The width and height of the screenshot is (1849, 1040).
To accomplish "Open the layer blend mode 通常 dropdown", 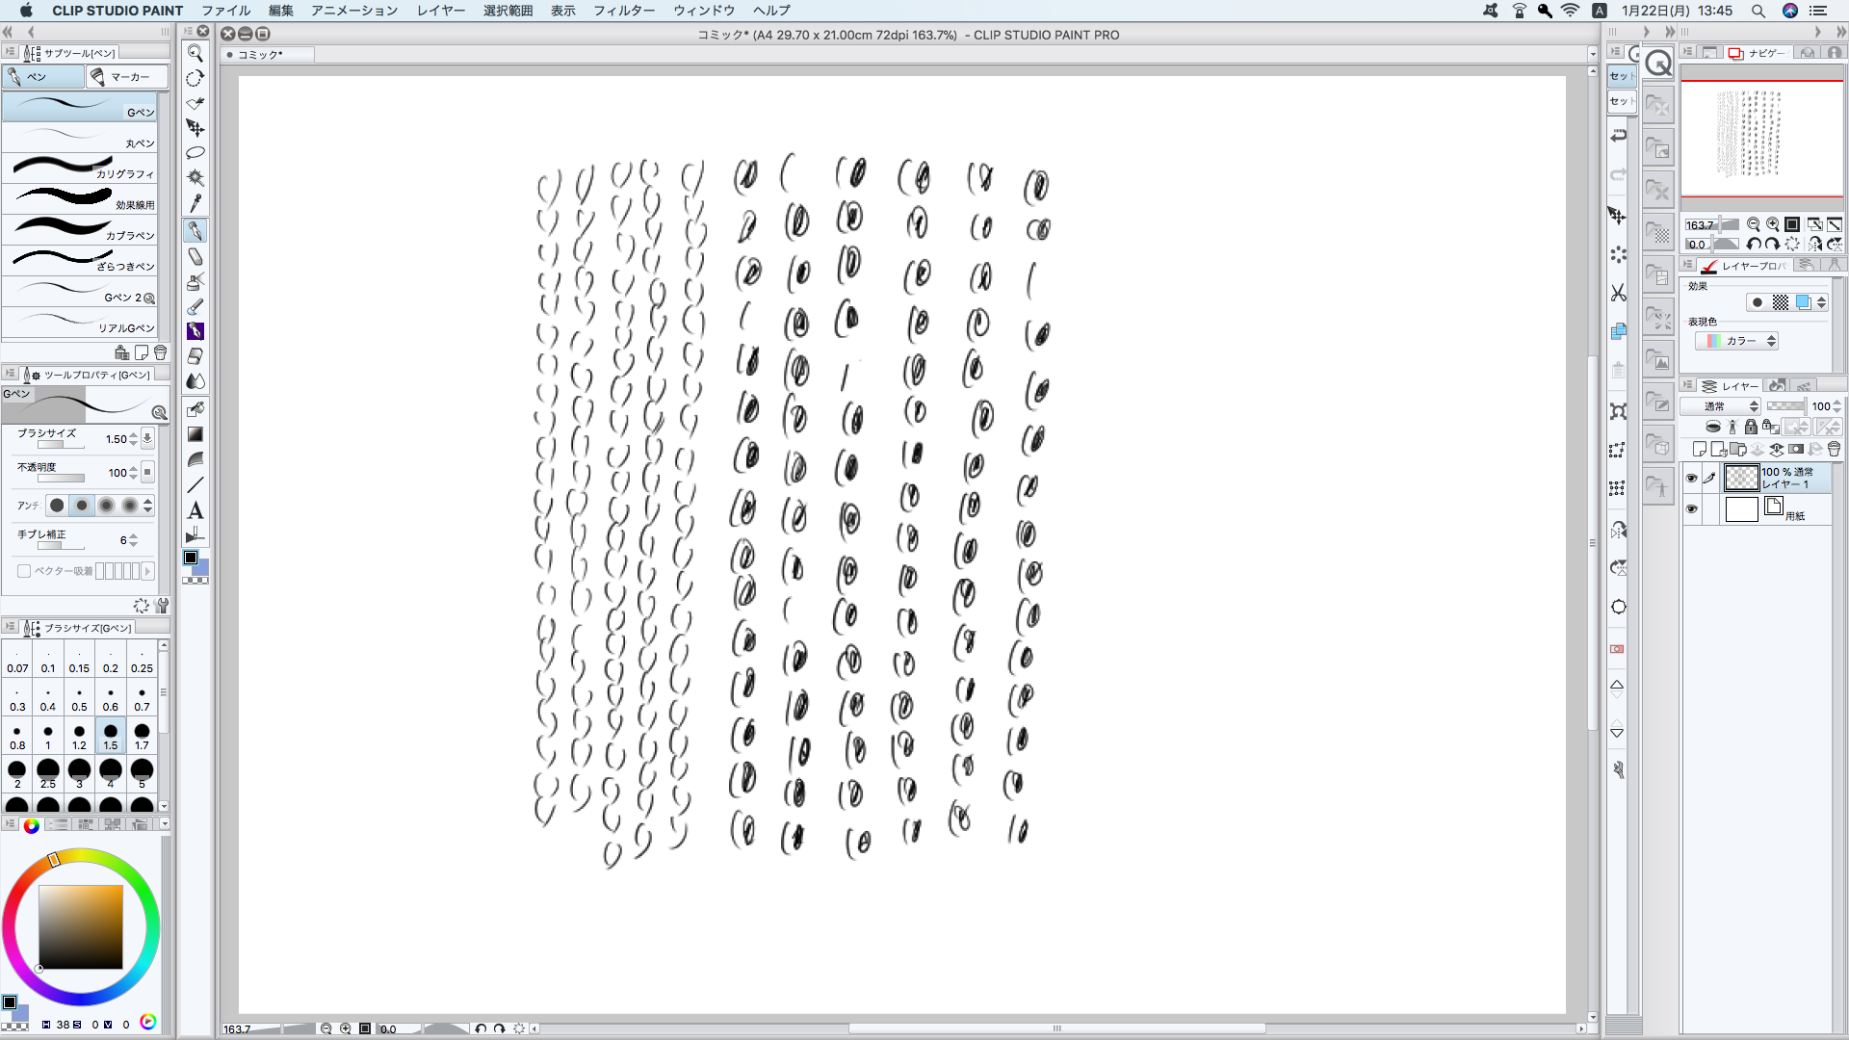I will click(x=1722, y=406).
